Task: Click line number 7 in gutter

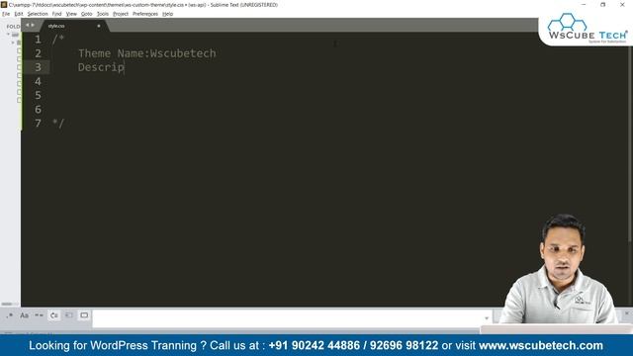Action: tap(38, 124)
